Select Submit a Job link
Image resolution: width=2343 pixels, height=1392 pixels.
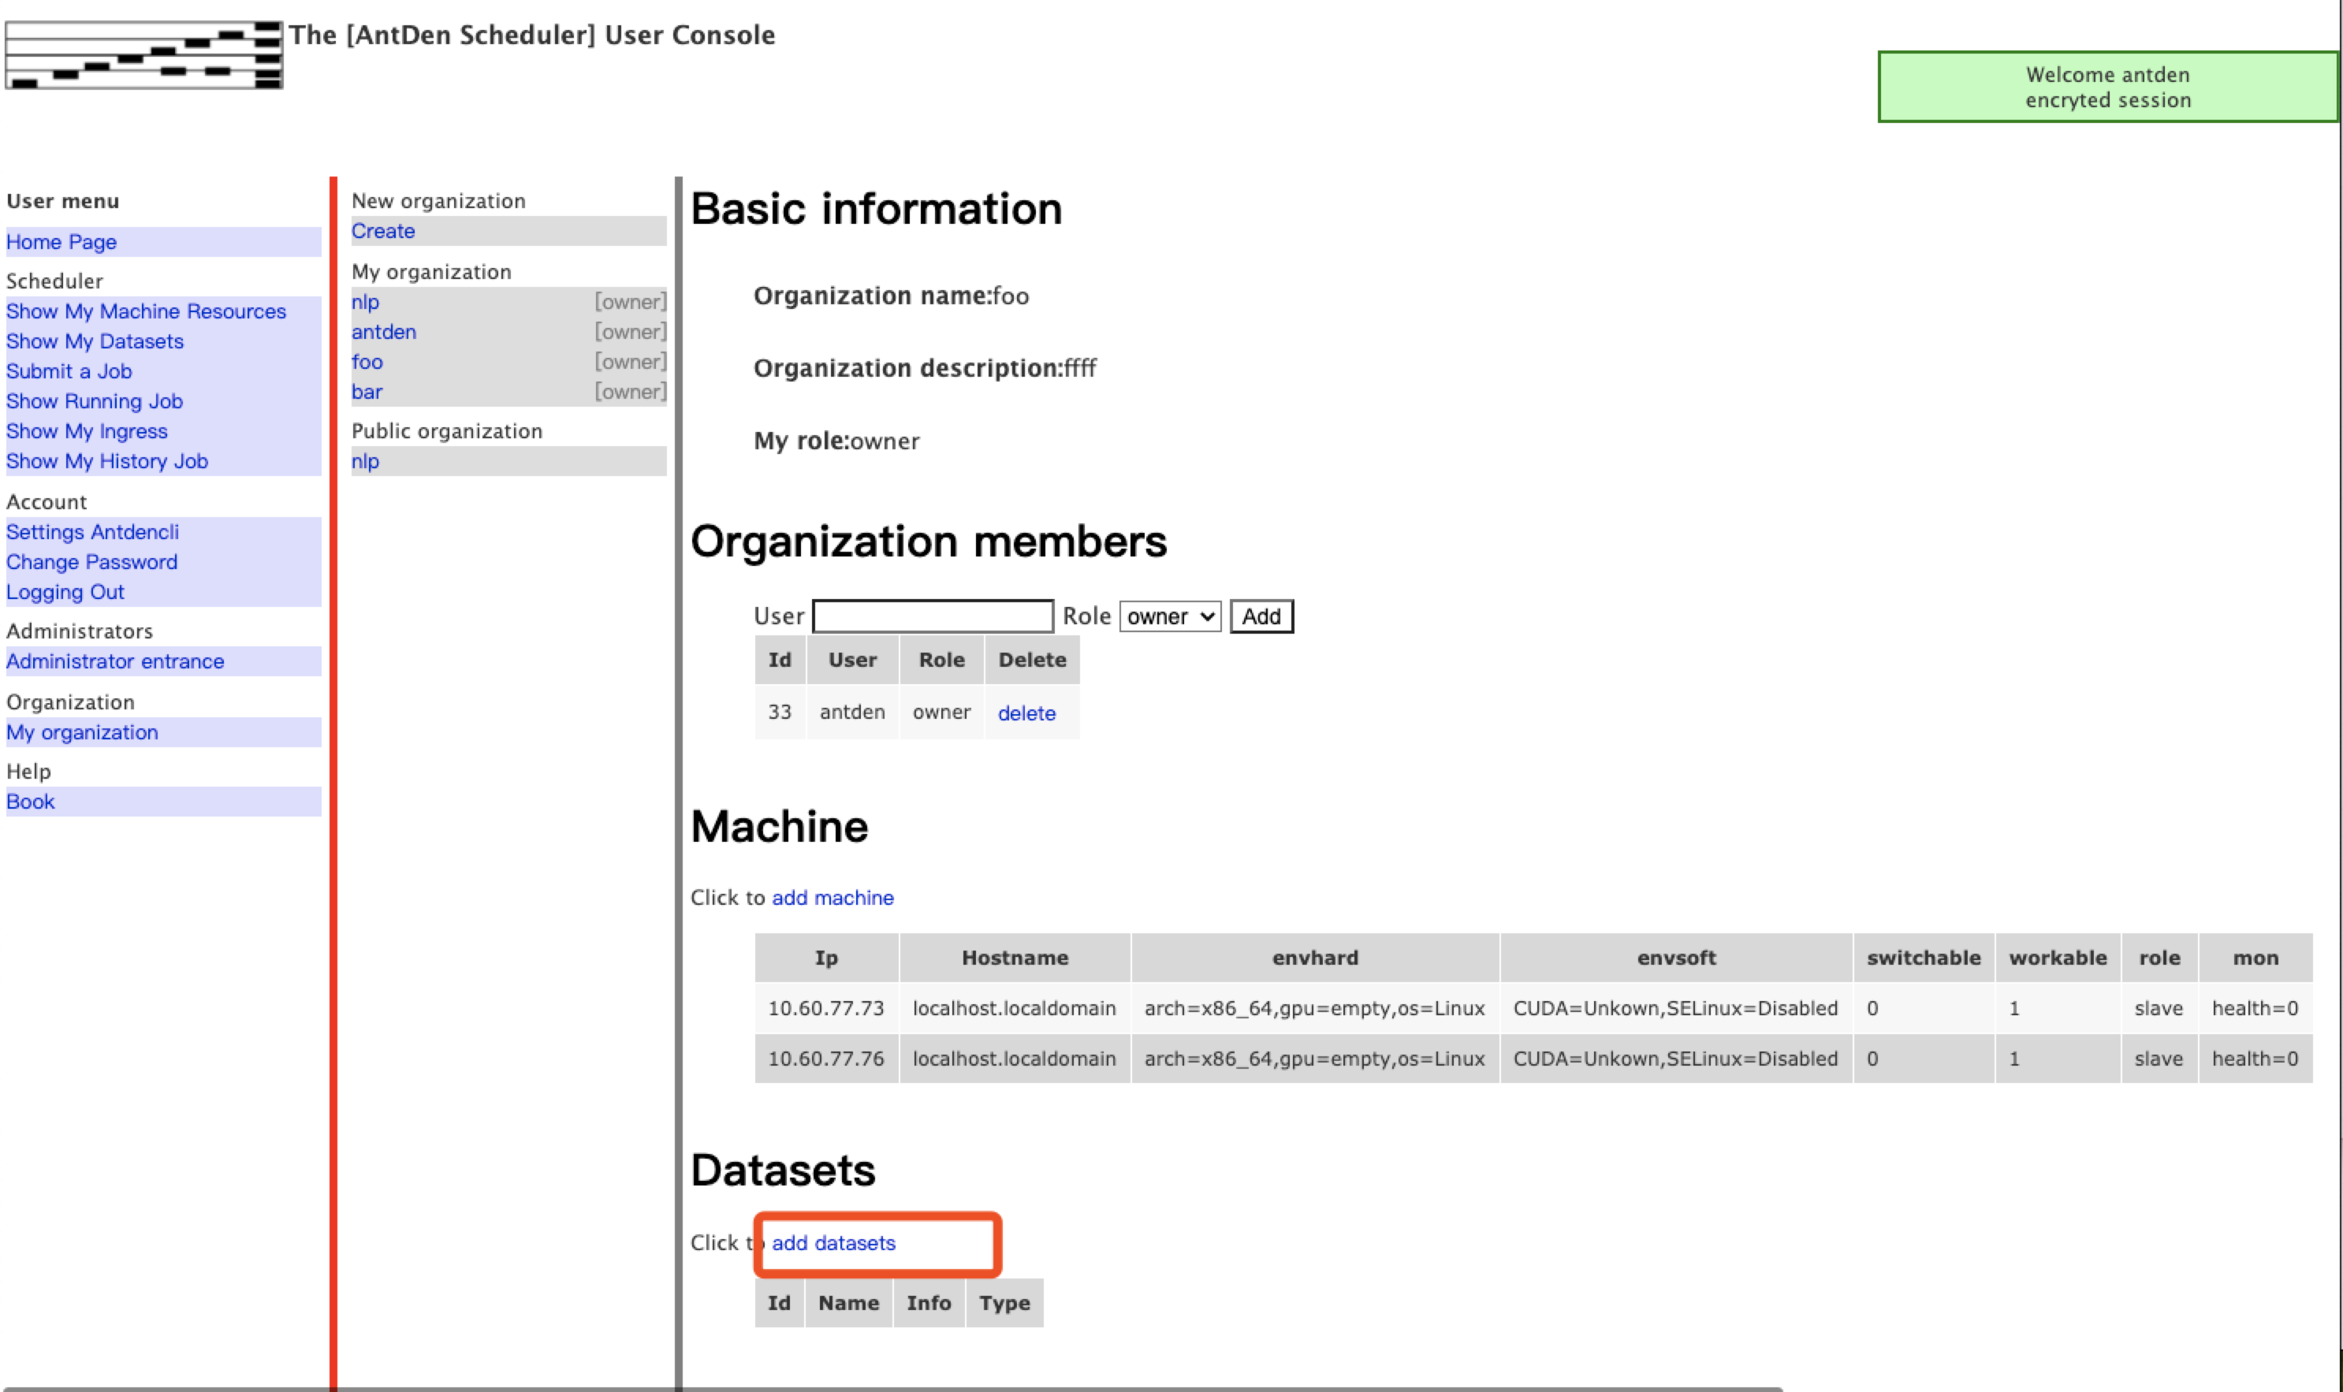pyautogui.click(x=69, y=371)
